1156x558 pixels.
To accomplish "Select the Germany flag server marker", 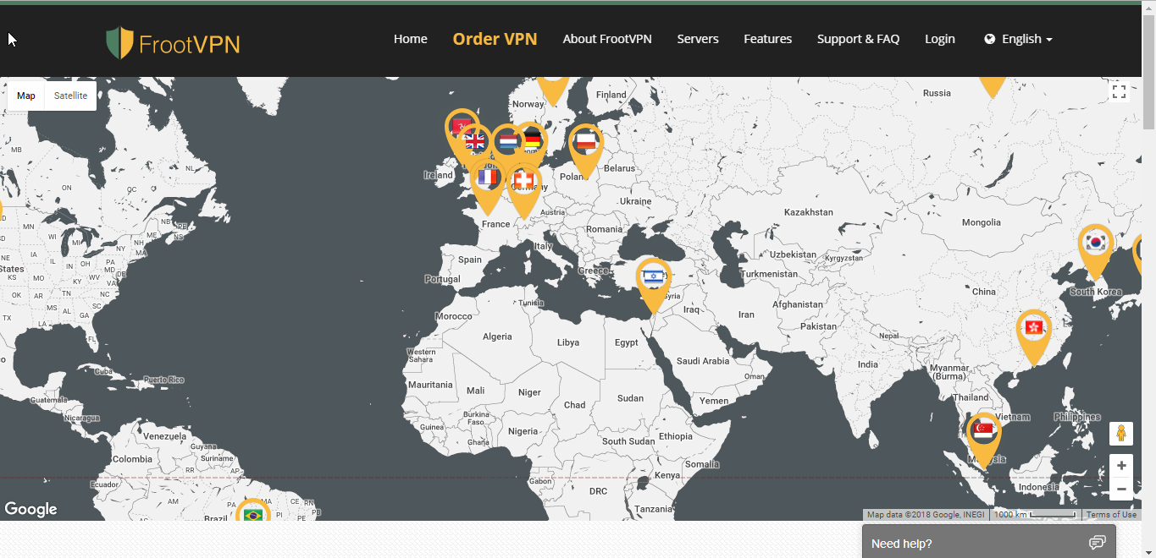I will [532, 140].
